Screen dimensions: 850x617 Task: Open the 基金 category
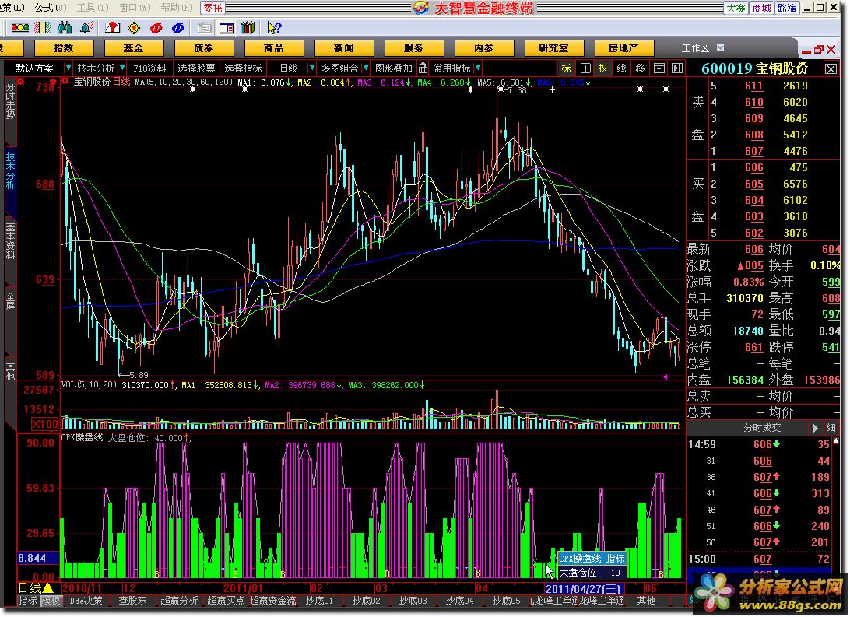(x=133, y=48)
